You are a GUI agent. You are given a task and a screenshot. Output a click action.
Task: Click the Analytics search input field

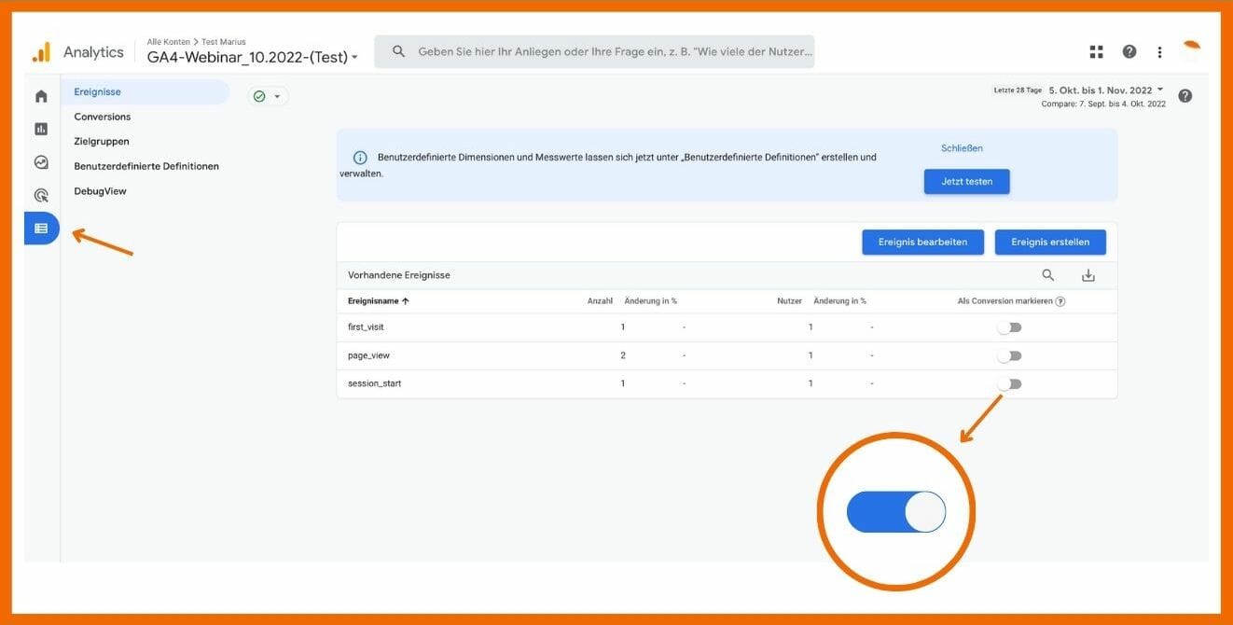pyautogui.click(x=614, y=52)
